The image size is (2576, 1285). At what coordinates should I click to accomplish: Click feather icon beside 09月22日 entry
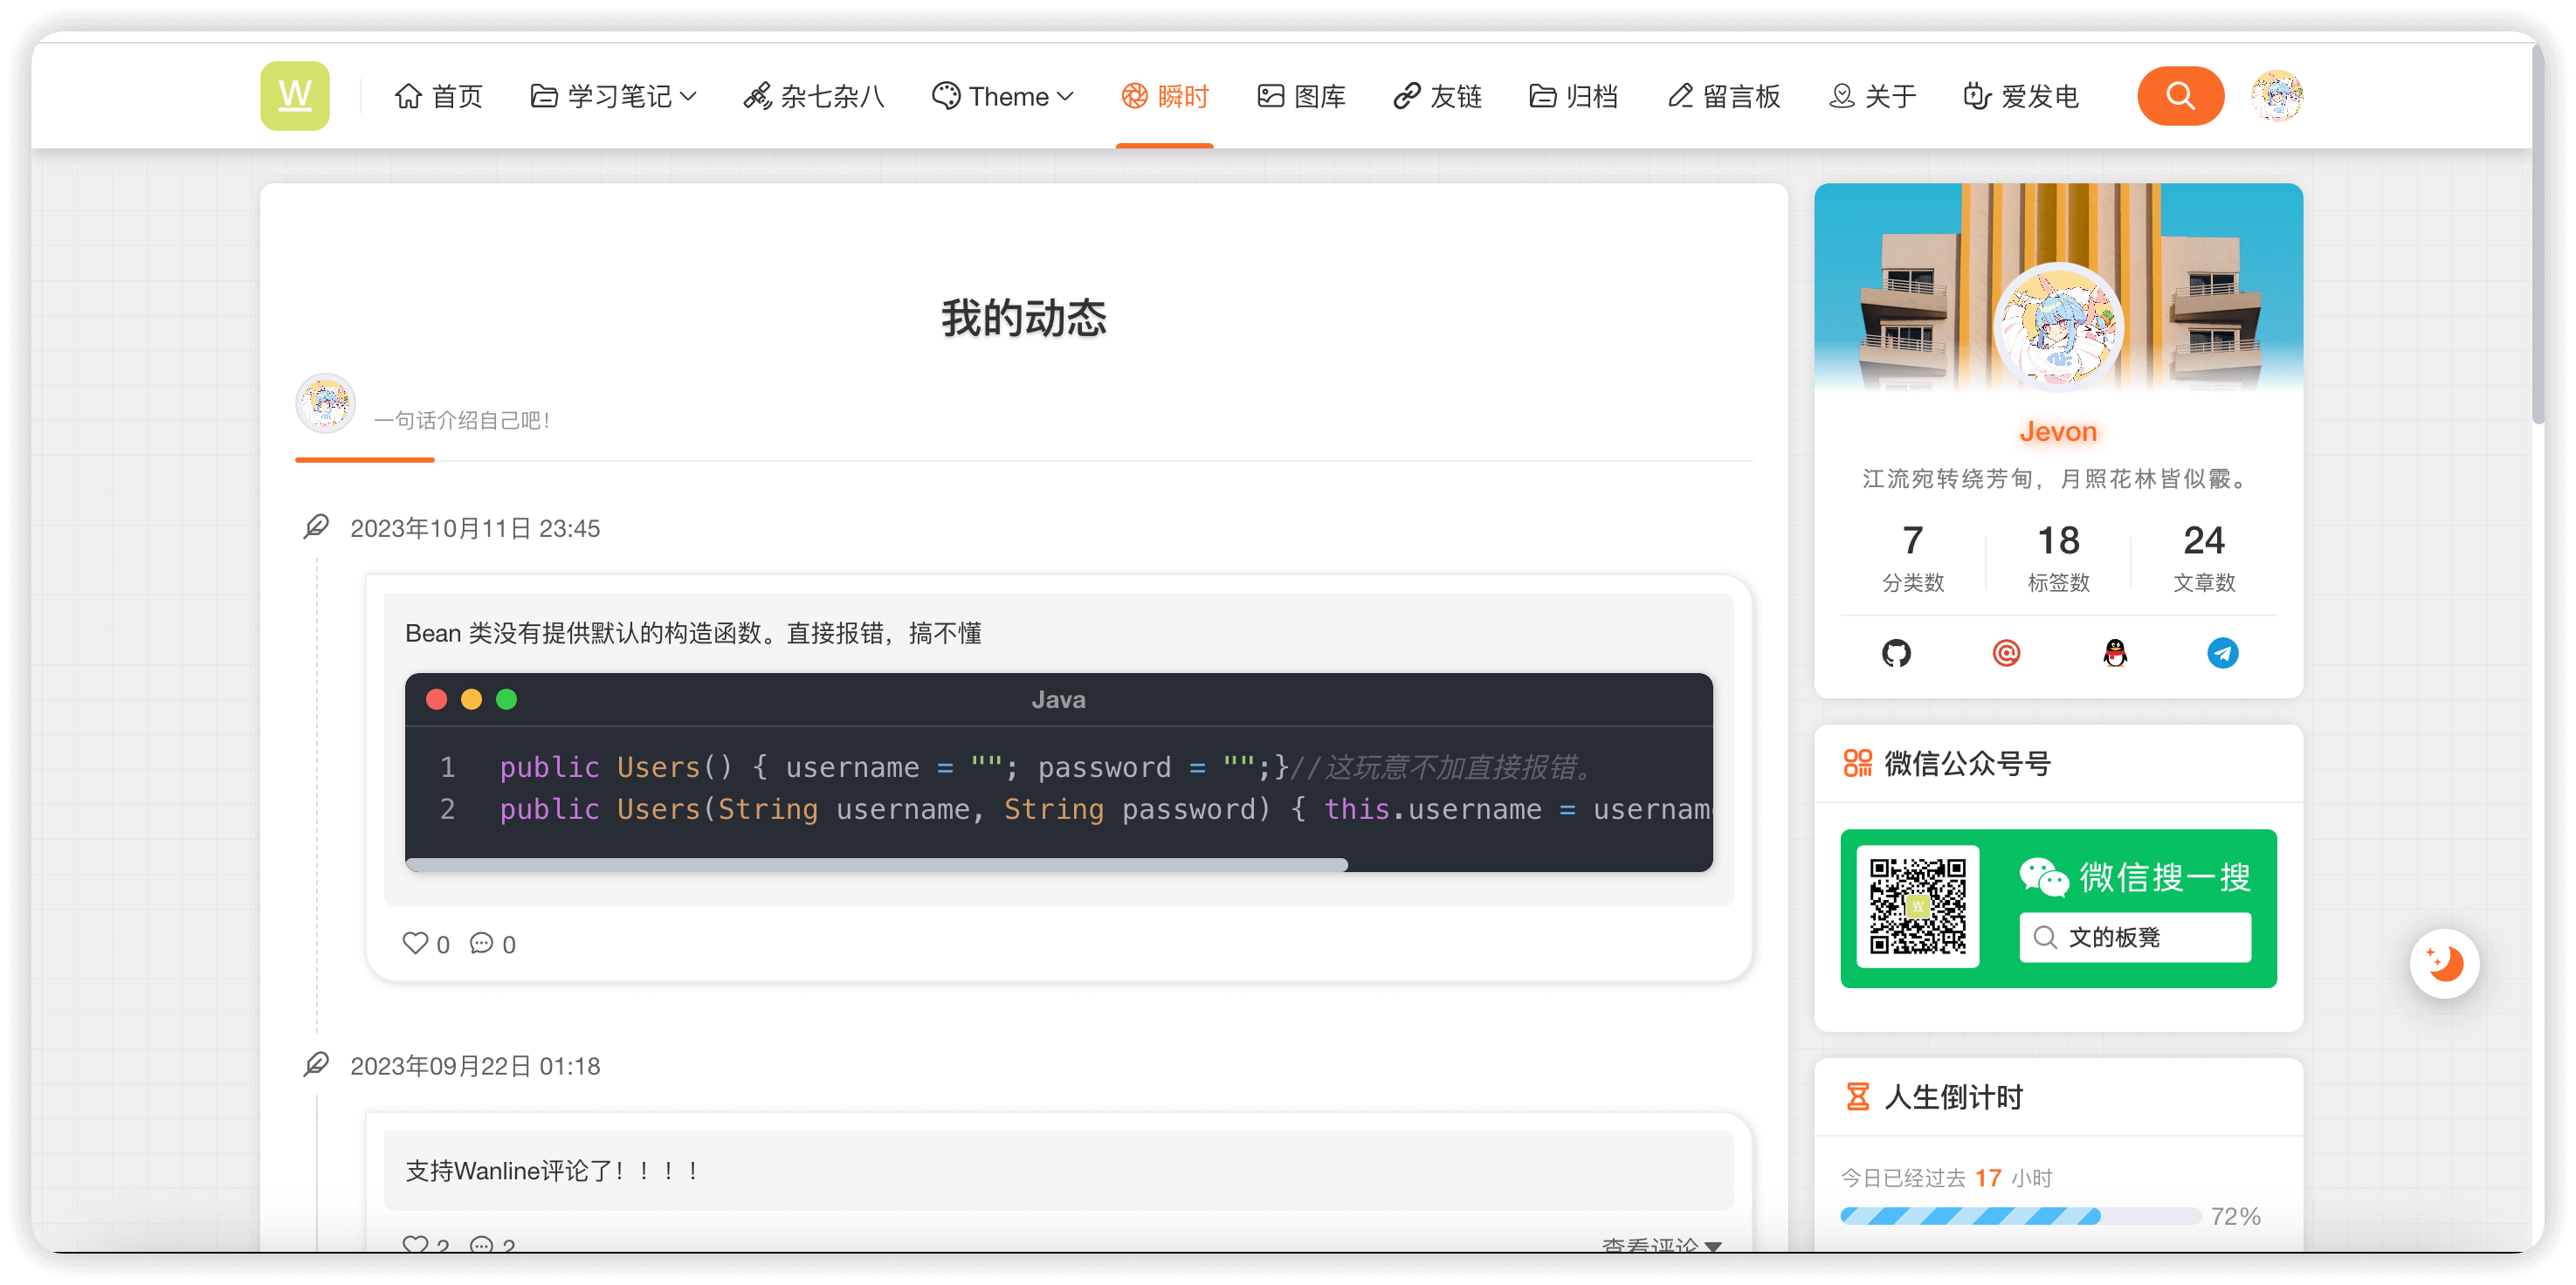point(316,1064)
